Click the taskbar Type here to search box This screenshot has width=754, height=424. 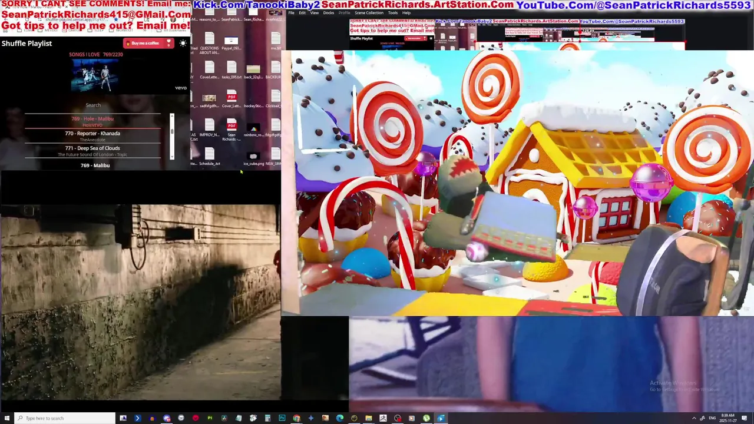[65, 418]
